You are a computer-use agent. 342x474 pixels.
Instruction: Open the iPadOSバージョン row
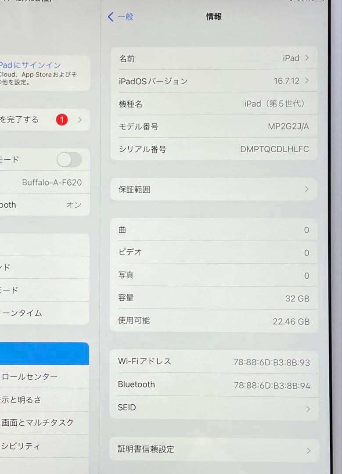(214, 81)
